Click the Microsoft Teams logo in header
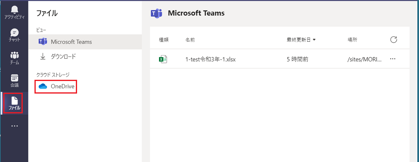This screenshot has width=419, height=162. coord(156,13)
